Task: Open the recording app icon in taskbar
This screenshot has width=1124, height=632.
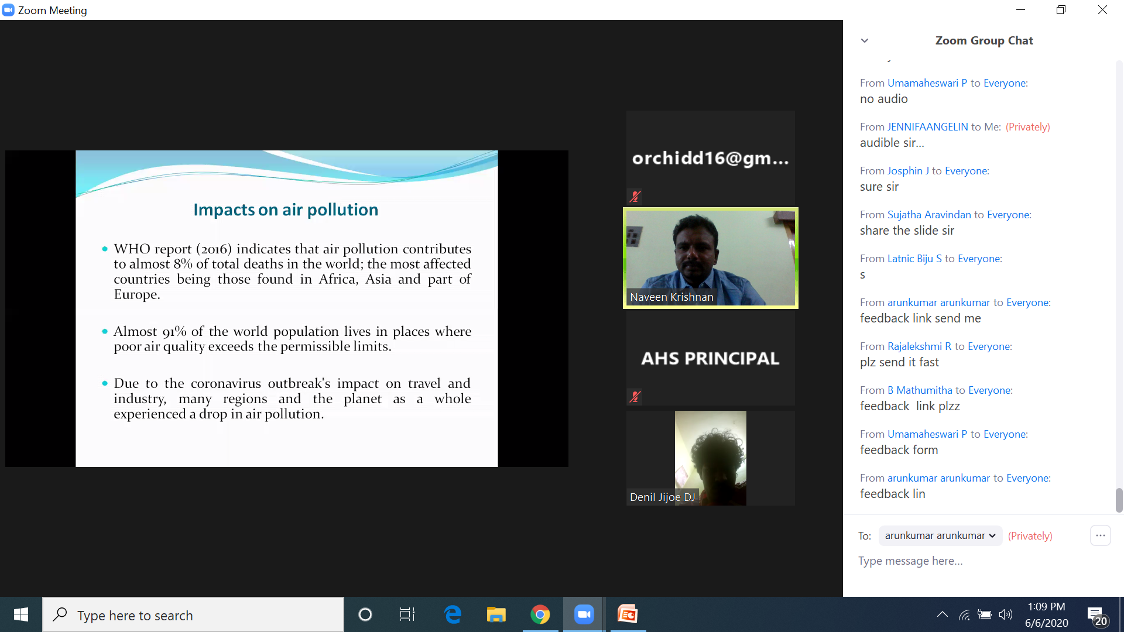Action: (x=628, y=614)
